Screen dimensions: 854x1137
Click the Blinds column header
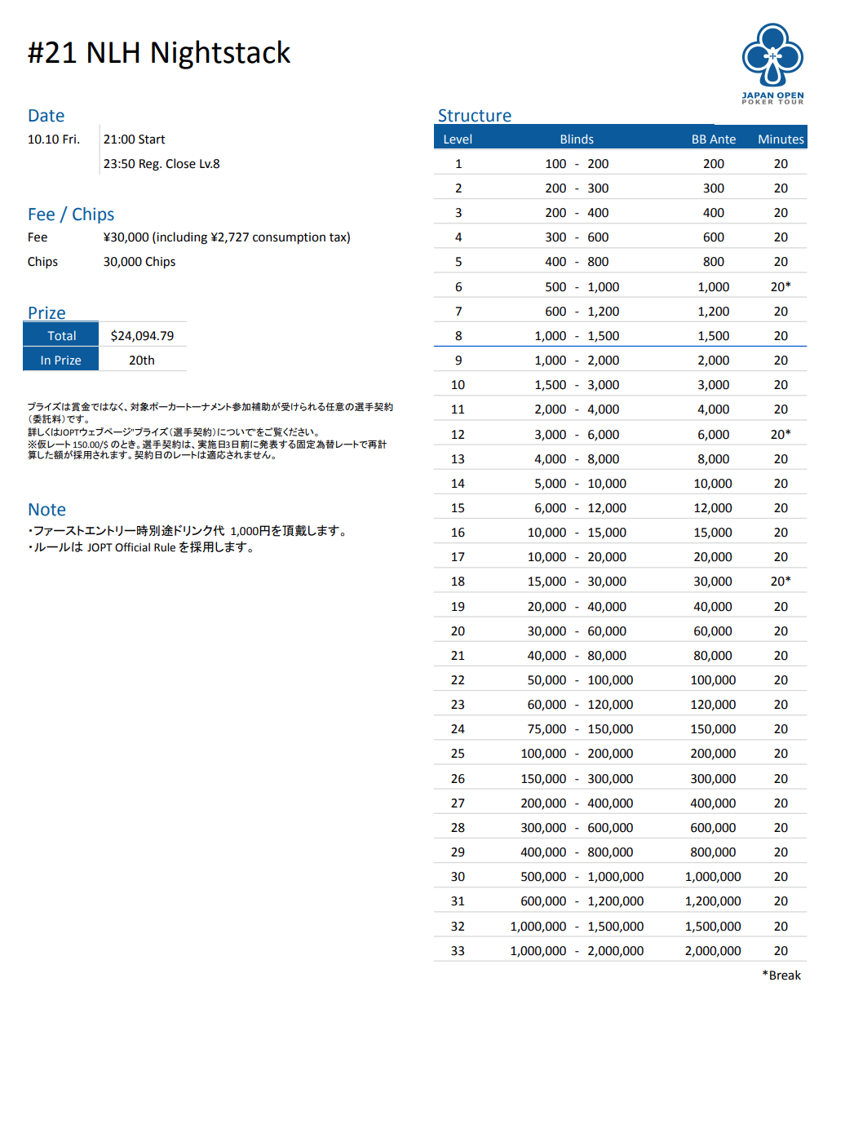577,139
